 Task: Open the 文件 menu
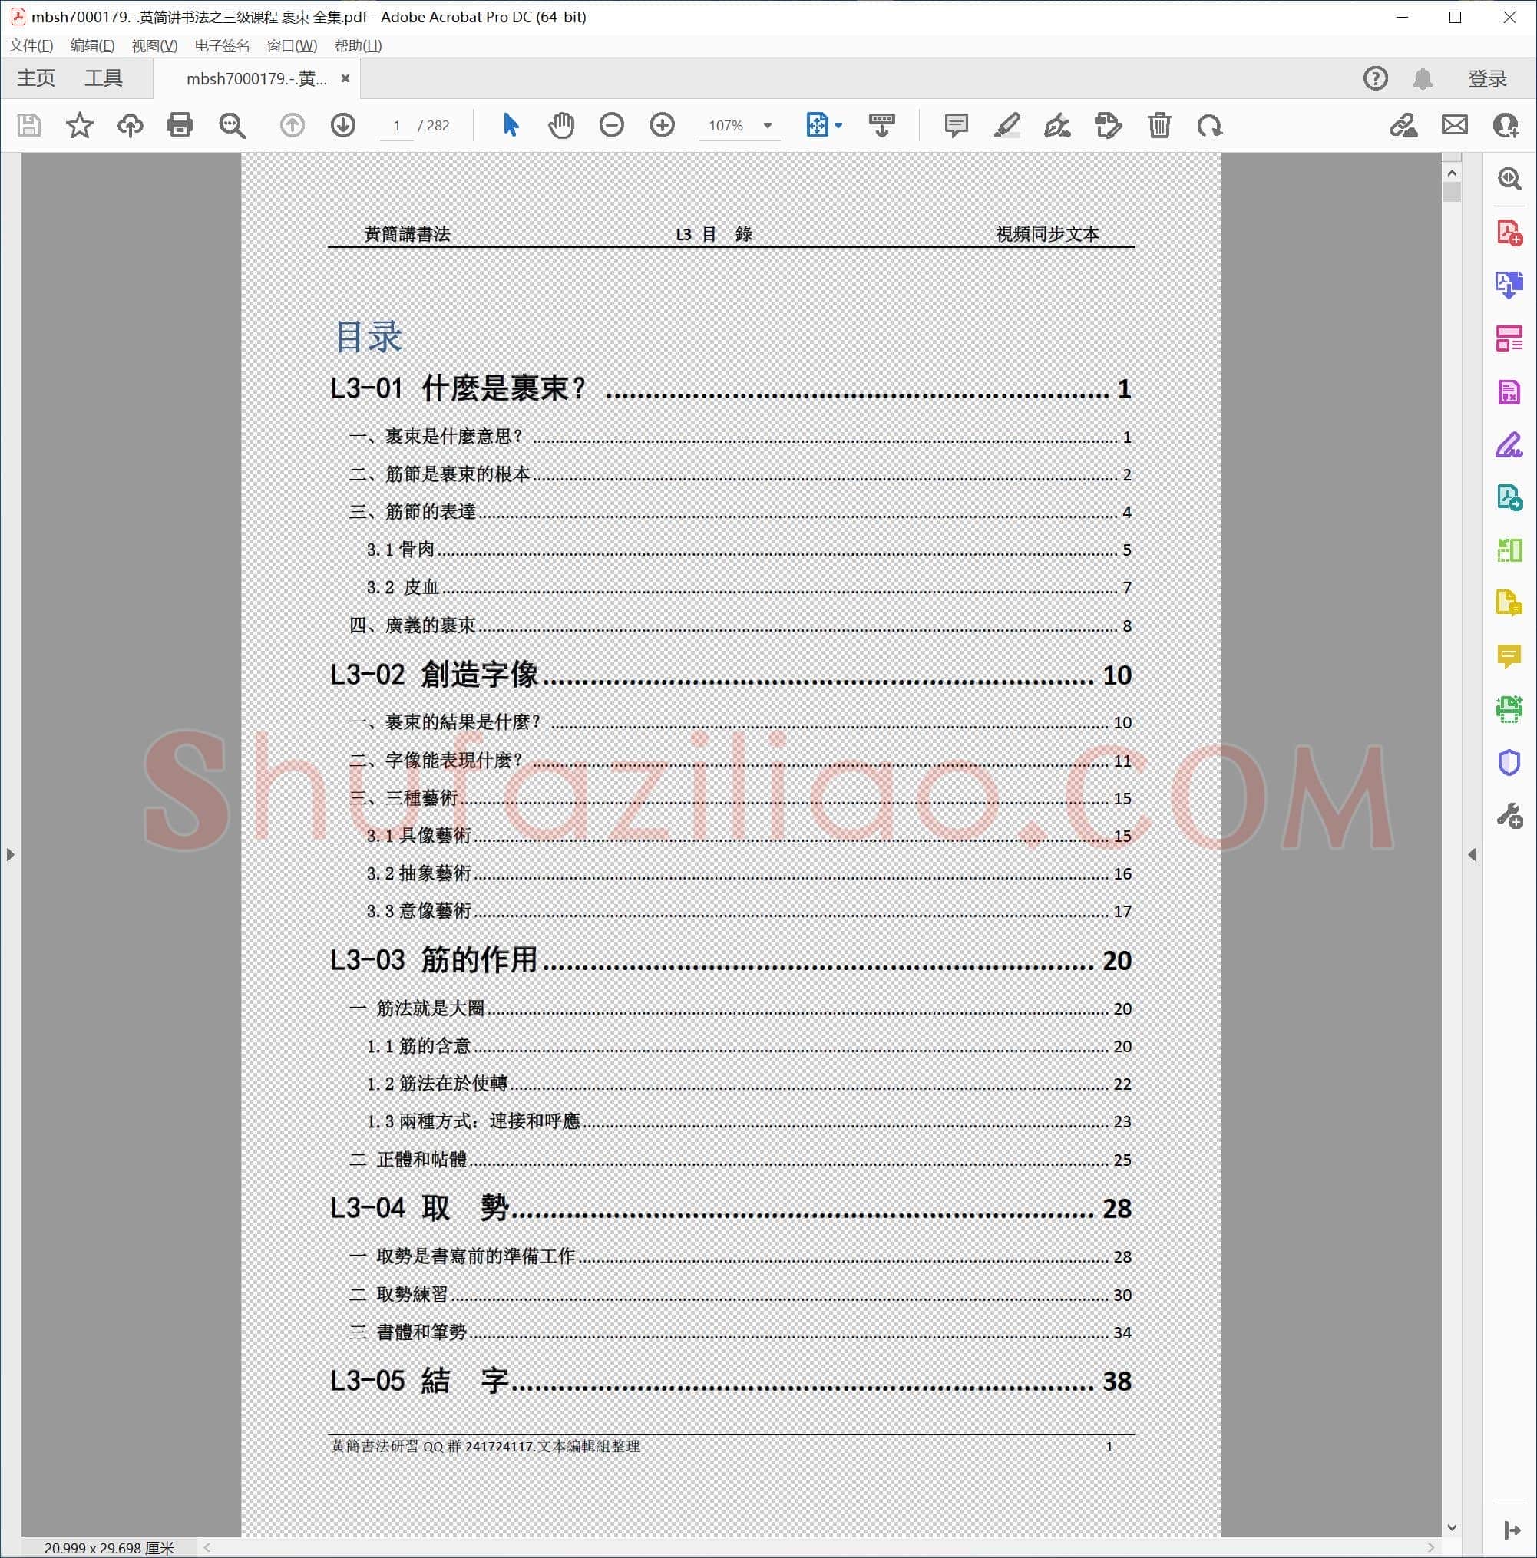(x=31, y=46)
